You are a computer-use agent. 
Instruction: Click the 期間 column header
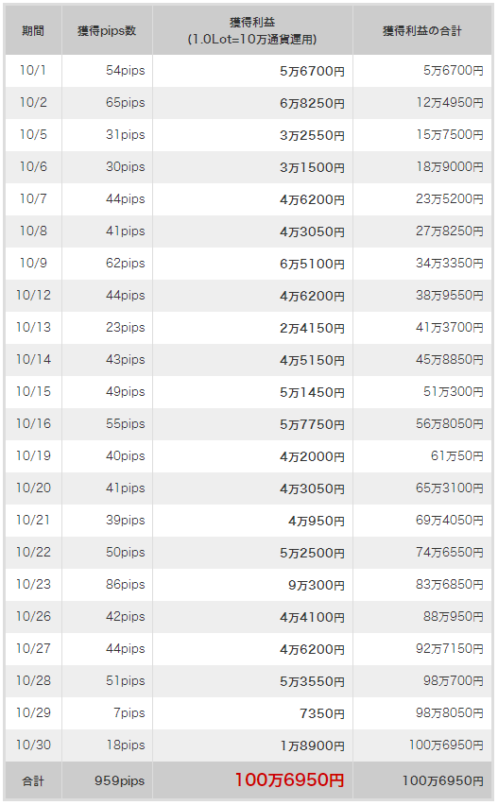pyautogui.click(x=33, y=30)
